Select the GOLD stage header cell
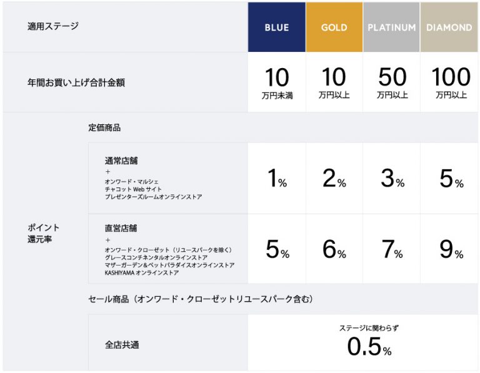This screenshot has width=480, height=373. tap(334, 27)
